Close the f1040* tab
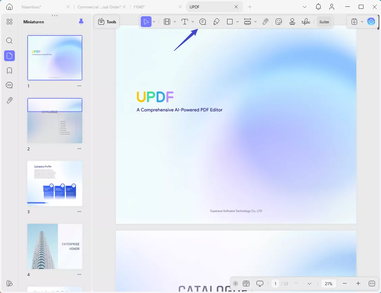 click(x=180, y=7)
